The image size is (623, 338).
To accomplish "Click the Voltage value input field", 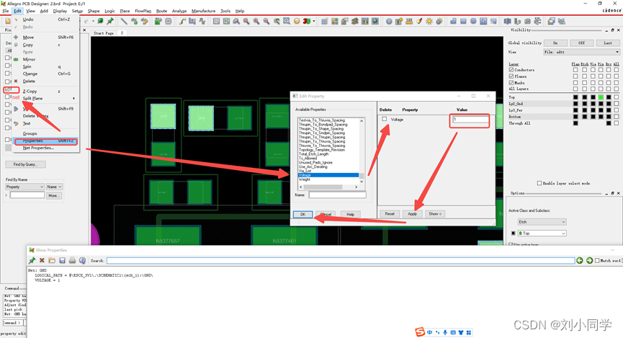I will 470,119.
